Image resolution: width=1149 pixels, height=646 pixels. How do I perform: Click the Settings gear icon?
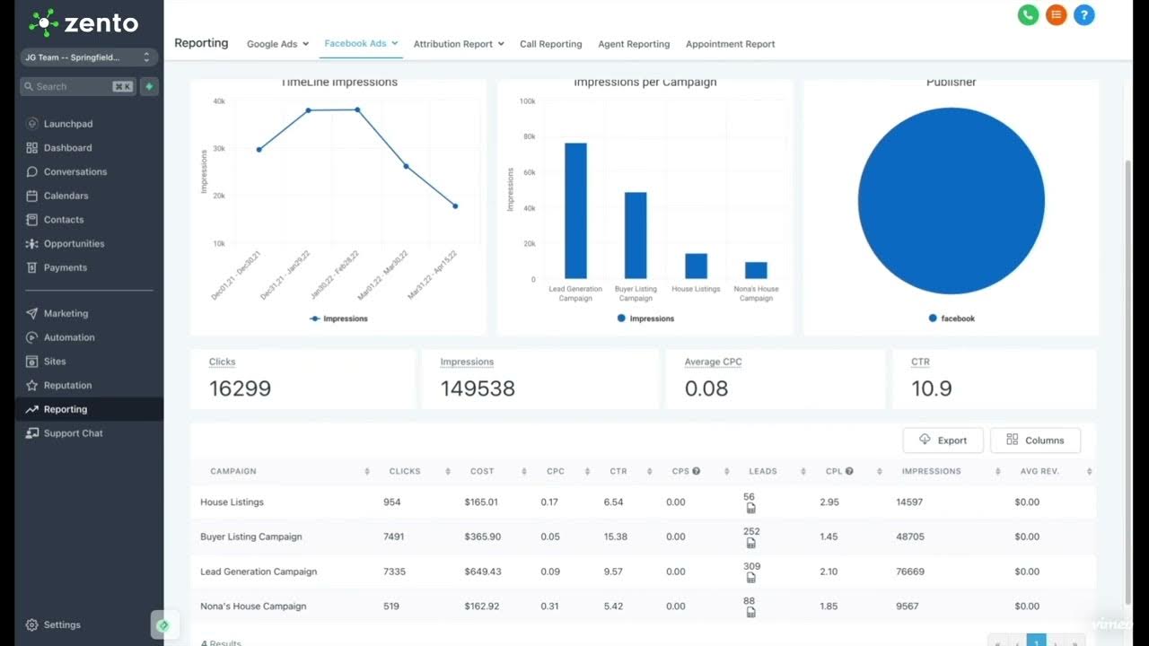pyautogui.click(x=32, y=624)
